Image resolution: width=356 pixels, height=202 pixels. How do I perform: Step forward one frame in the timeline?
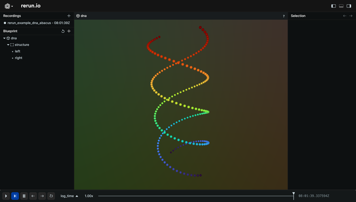pos(42,196)
